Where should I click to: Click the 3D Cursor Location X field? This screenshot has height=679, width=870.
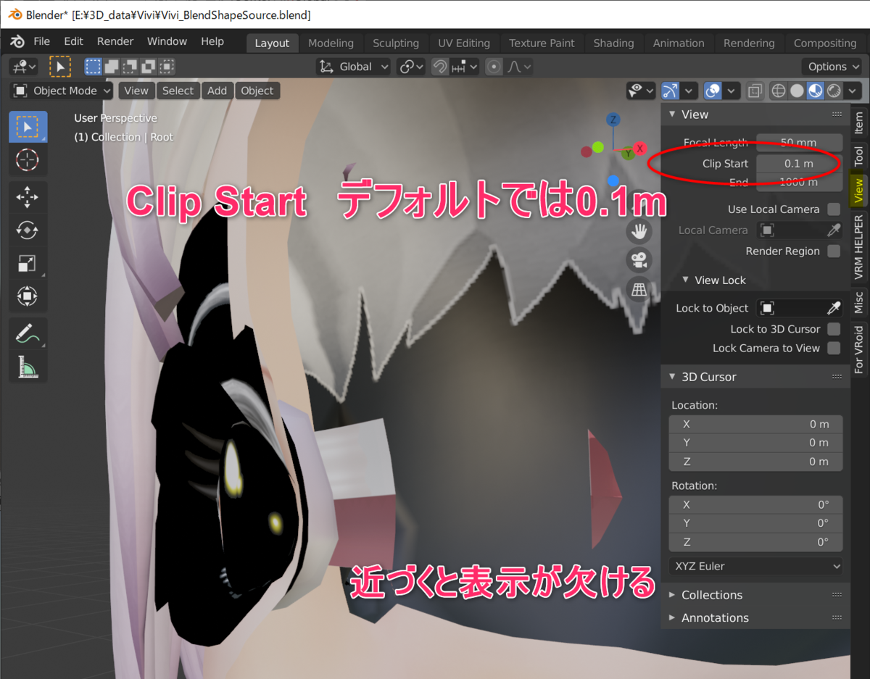[755, 425]
